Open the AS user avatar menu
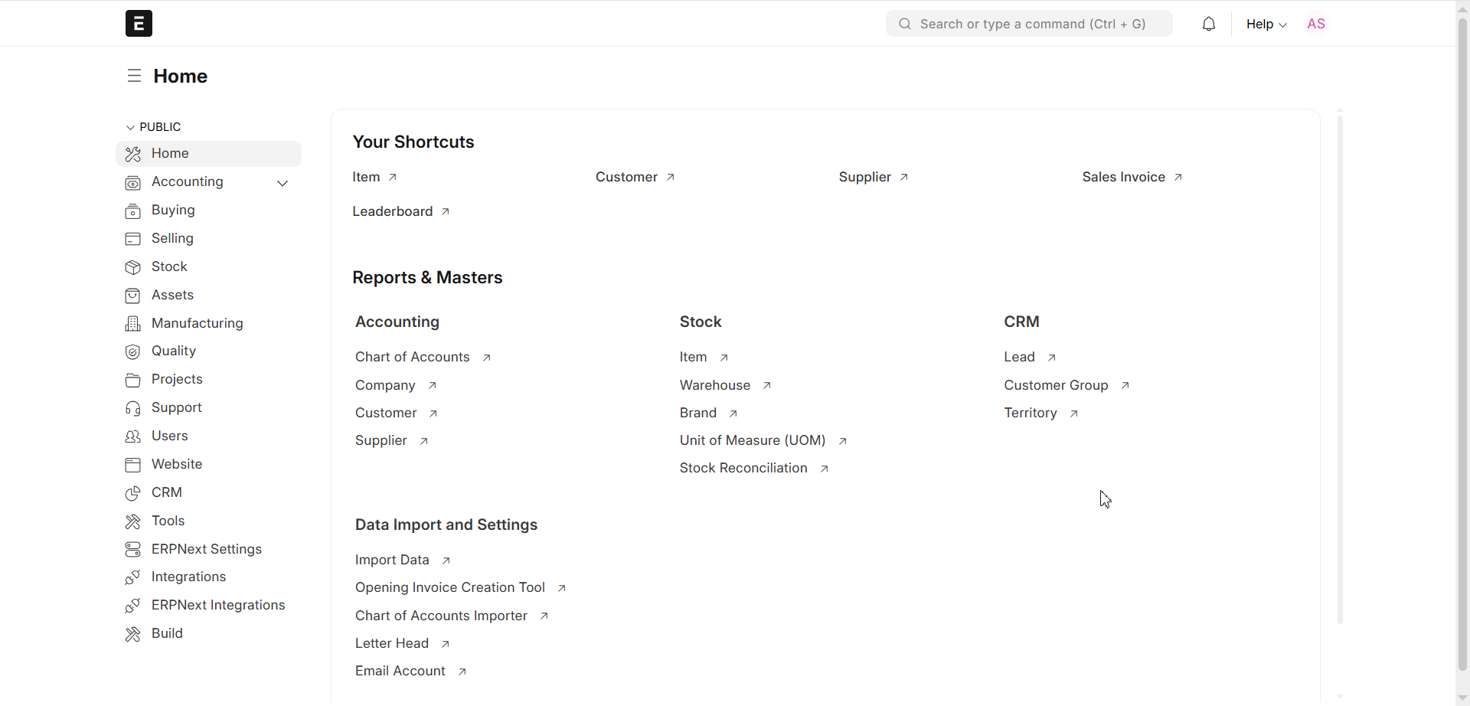This screenshot has width=1470, height=706. 1316,25
